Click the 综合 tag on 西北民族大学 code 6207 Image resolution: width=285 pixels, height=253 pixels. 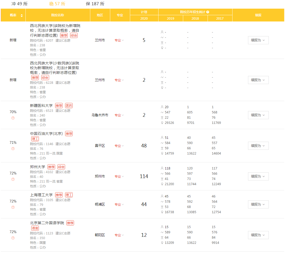point(74,36)
